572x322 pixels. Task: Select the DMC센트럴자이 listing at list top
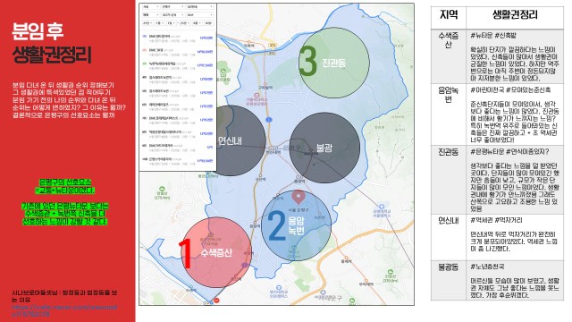click(178, 38)
